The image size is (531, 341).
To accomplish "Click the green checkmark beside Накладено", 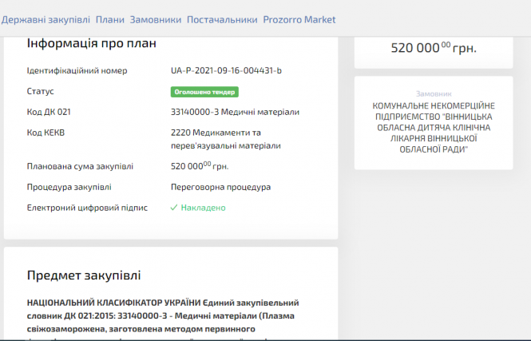I will tap(174, 208).
